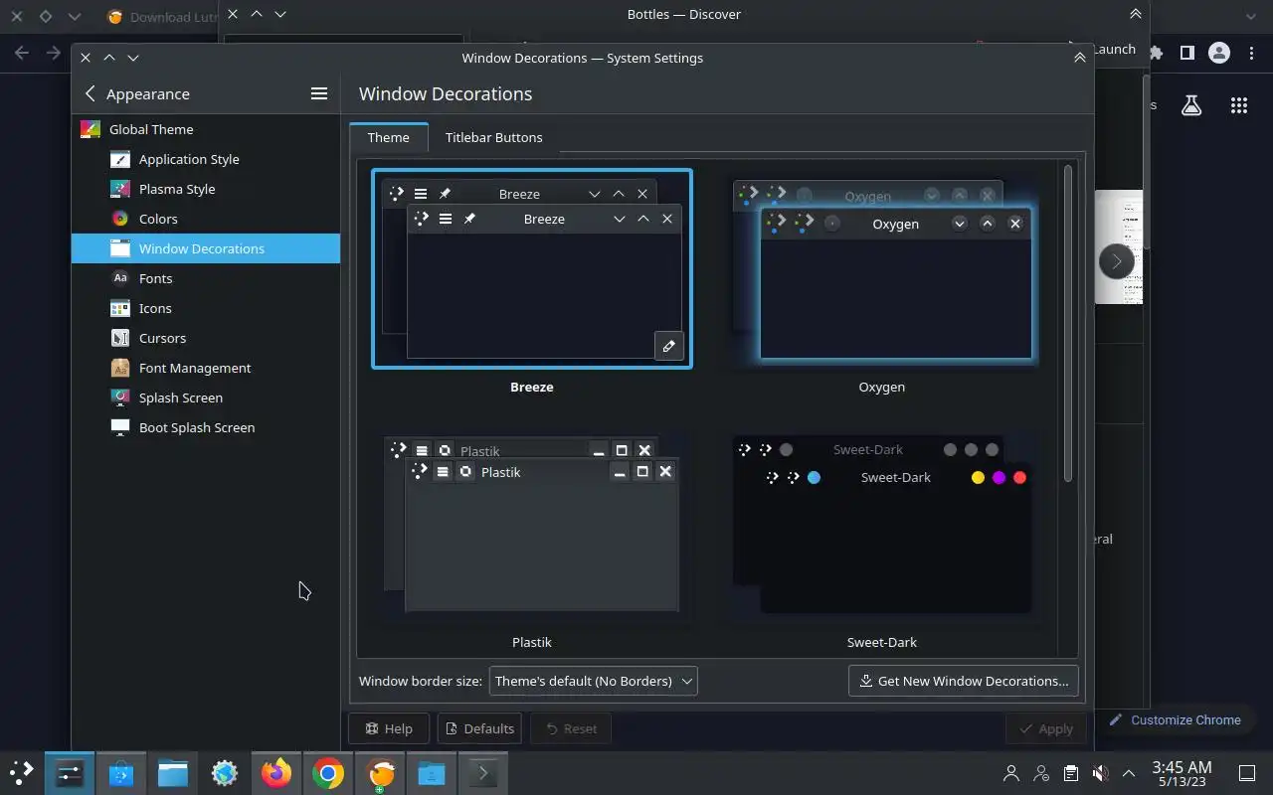Click the Plasma Style icon
The image size is (1273, 795).
(120, 189)
